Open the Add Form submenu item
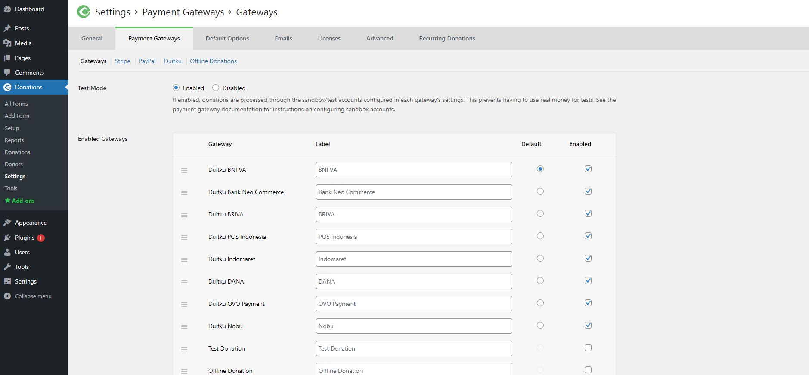 point(17,116)
